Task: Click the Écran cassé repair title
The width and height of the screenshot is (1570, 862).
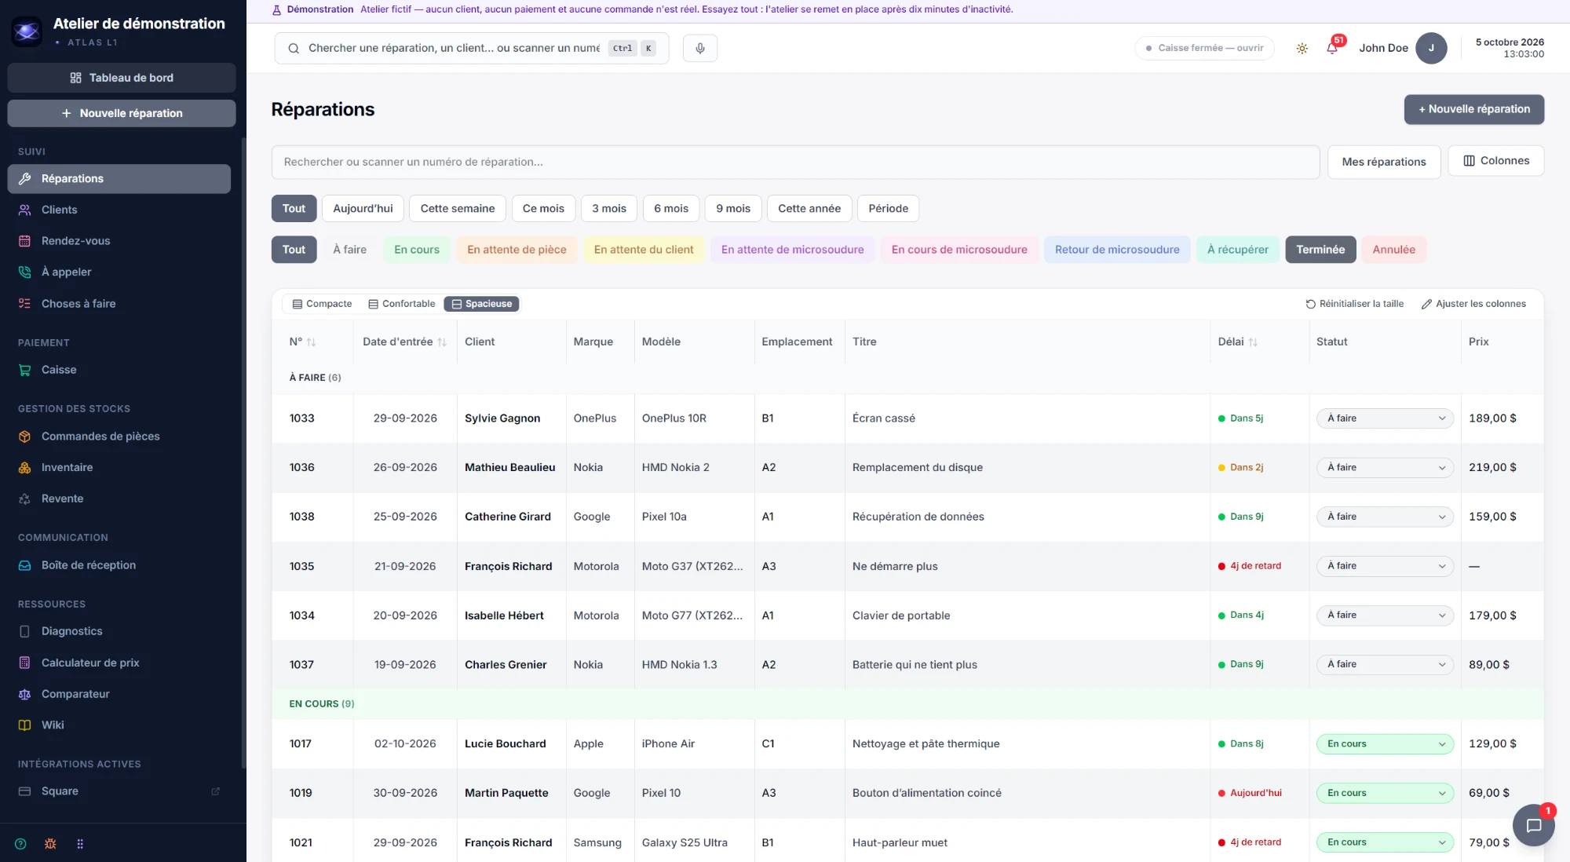Action: coord(884,418)
